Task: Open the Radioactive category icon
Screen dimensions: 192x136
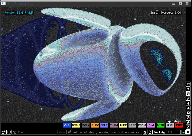Action: pos(188,118)
